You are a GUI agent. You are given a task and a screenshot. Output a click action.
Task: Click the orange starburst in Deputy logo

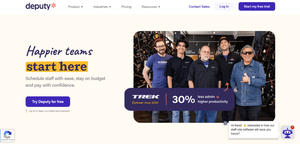coord(54,6)
